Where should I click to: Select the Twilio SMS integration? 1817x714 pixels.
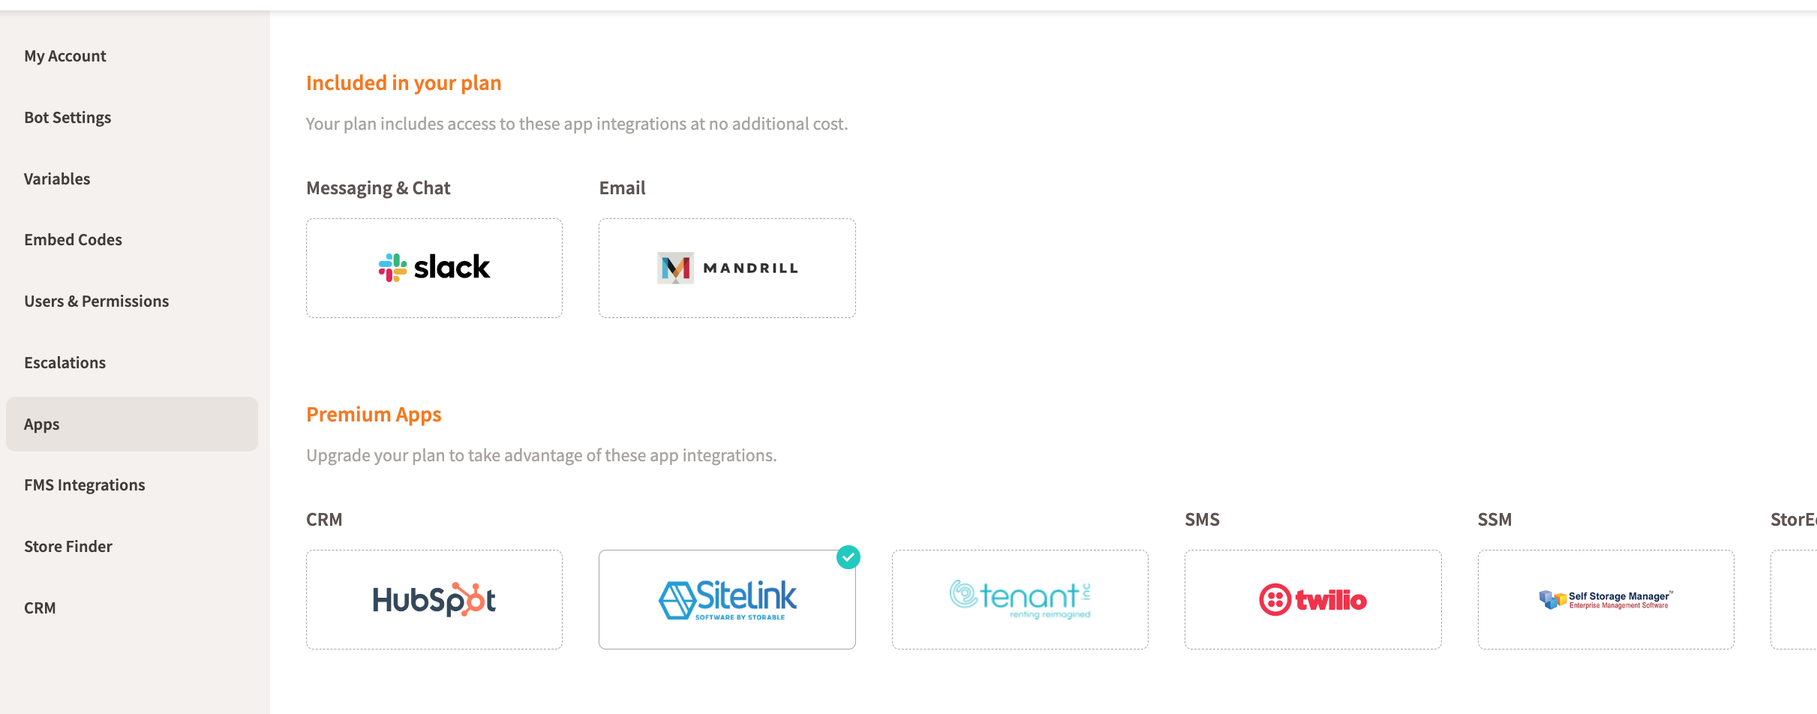tap(1313, 599)
